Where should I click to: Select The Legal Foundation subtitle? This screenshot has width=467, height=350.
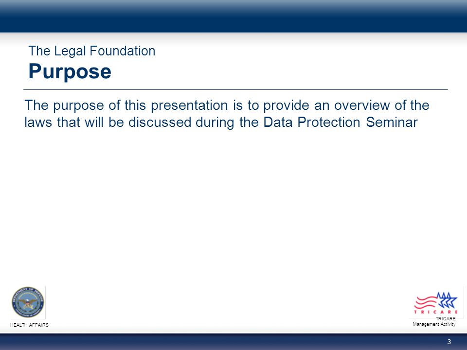pyautogui.click(x=92, y=51)
